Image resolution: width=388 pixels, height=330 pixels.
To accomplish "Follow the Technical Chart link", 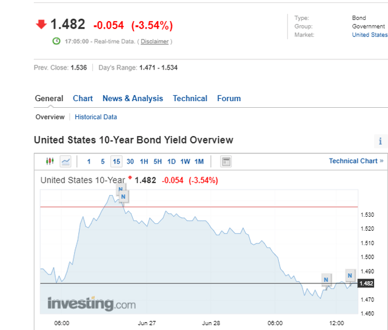I will pos(356,161).
